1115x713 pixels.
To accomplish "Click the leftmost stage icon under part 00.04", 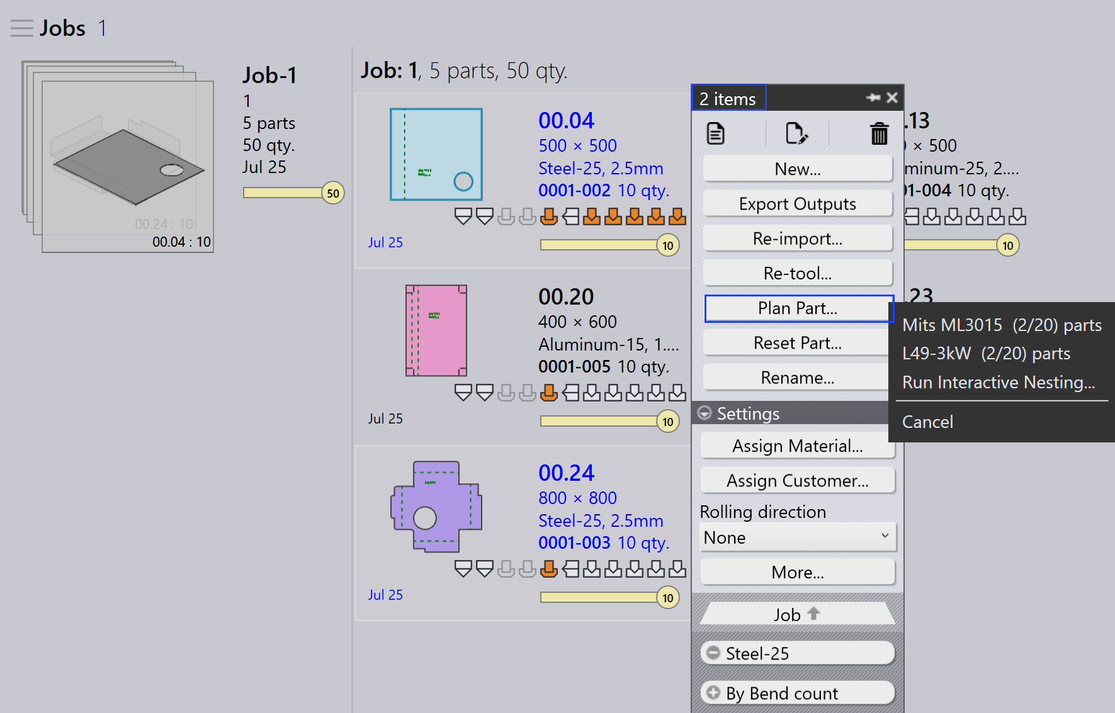I will coord(463,217).
